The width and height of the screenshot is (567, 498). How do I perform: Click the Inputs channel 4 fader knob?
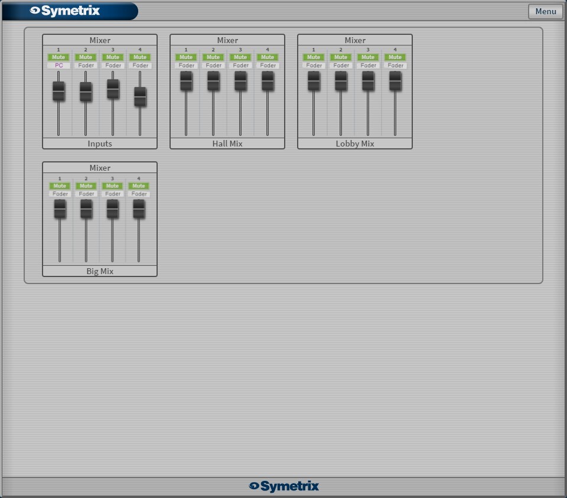coord(140,96)
